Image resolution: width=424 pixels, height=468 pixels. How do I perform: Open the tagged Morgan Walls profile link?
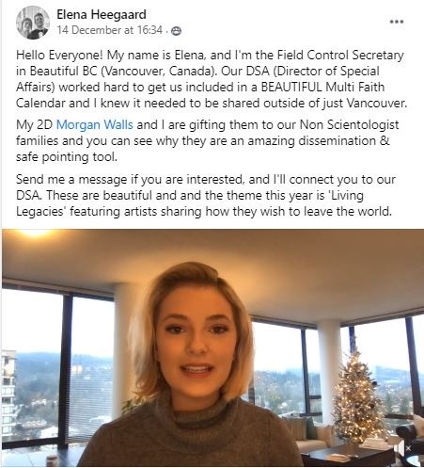click(x=95, y=125)
